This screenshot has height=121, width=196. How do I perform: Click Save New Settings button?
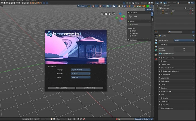[90, 88]
